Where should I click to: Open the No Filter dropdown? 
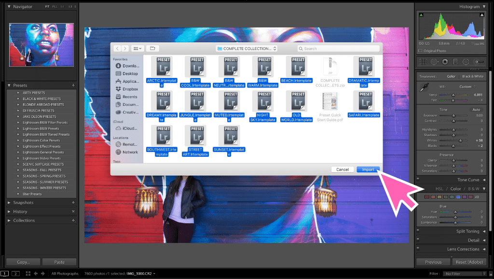click(465, 274)
